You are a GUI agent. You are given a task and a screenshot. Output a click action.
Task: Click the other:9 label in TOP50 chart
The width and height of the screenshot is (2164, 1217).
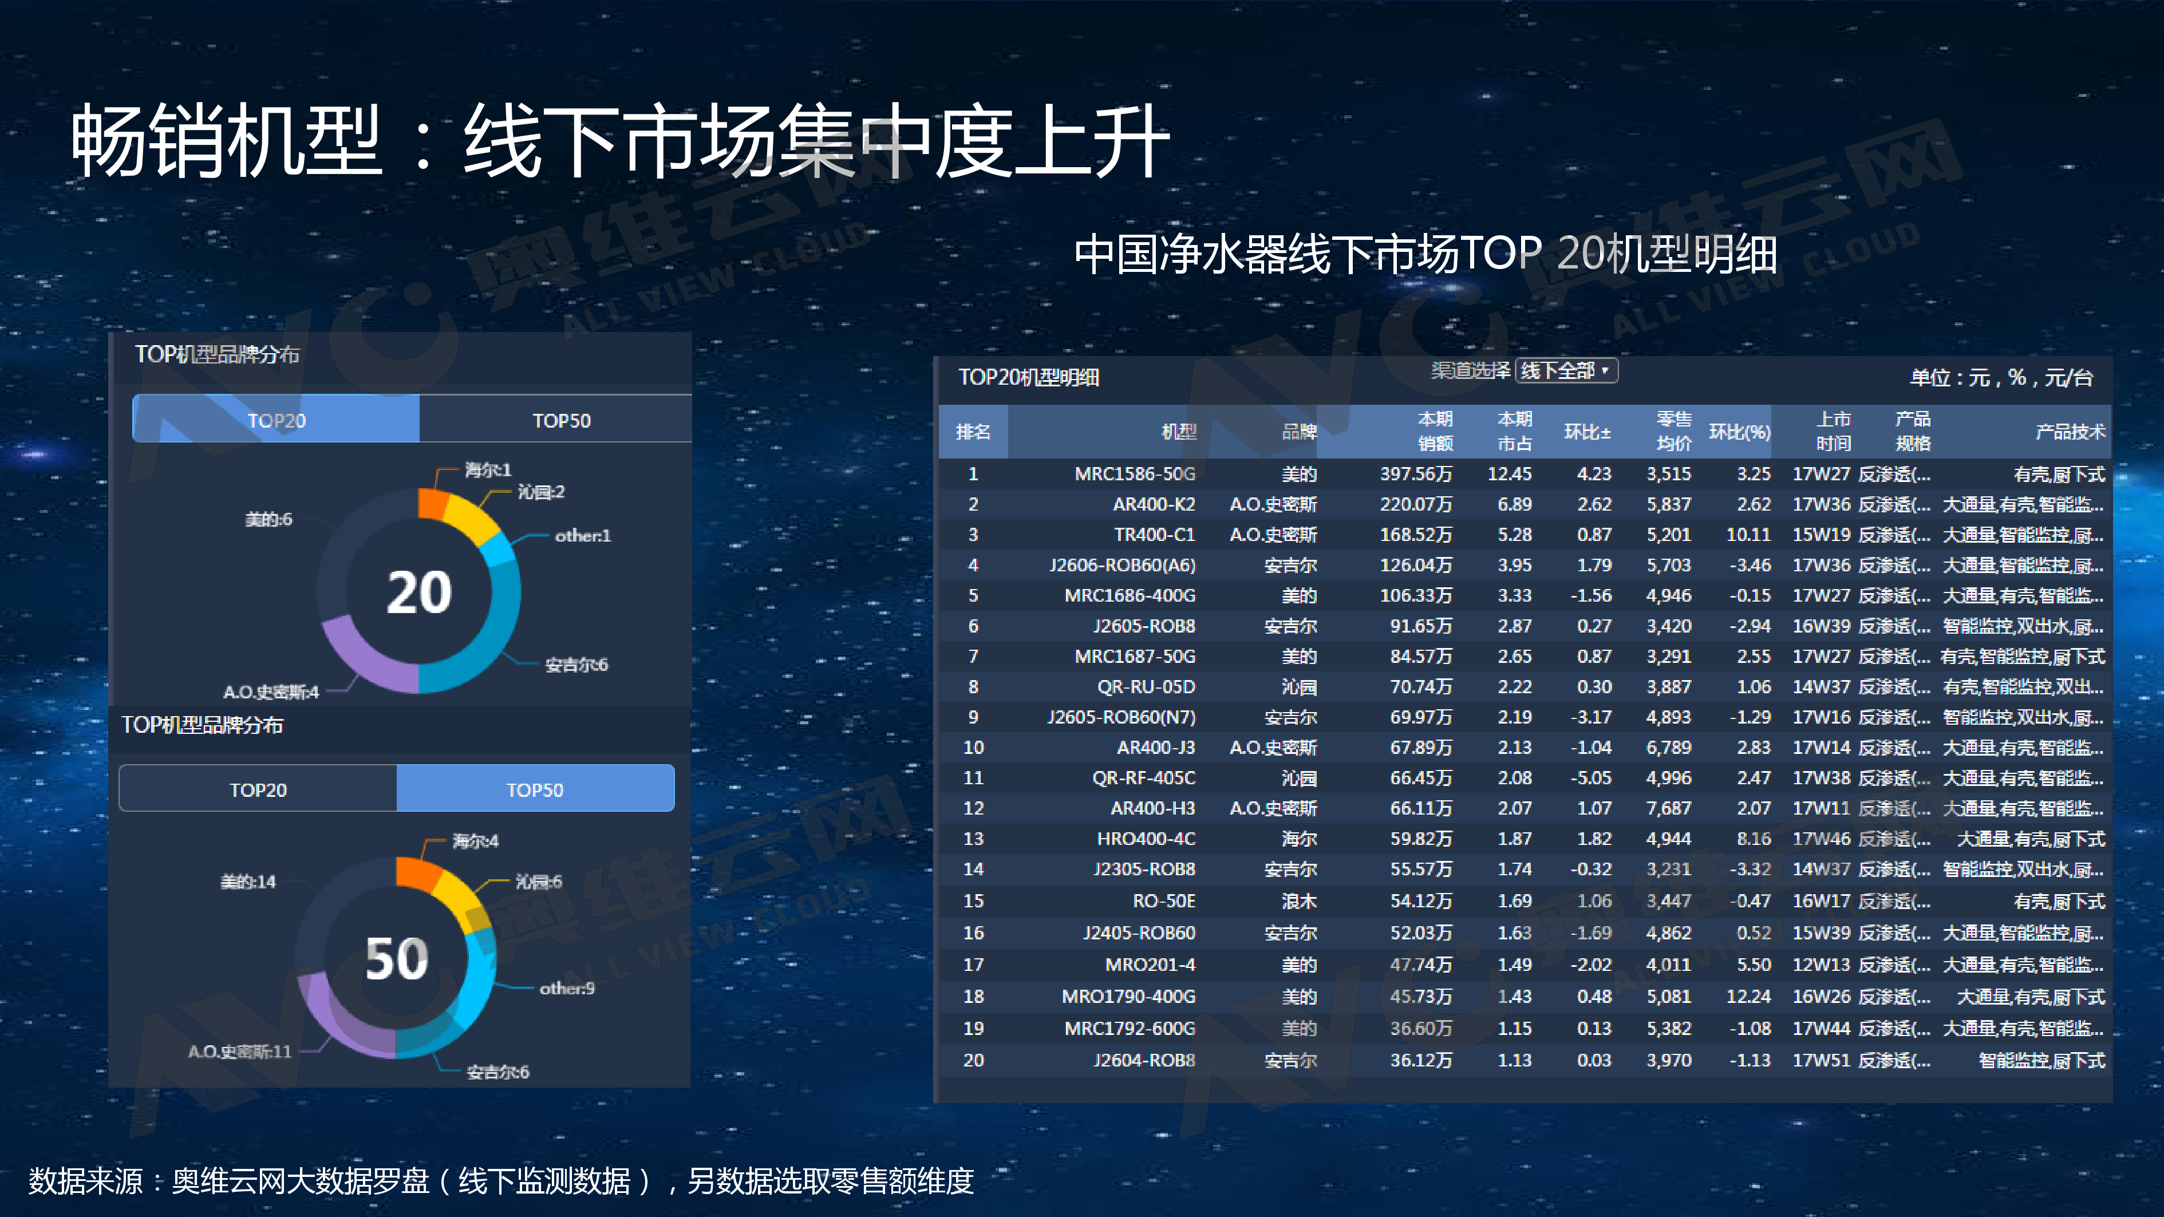(x=567, y=989)
